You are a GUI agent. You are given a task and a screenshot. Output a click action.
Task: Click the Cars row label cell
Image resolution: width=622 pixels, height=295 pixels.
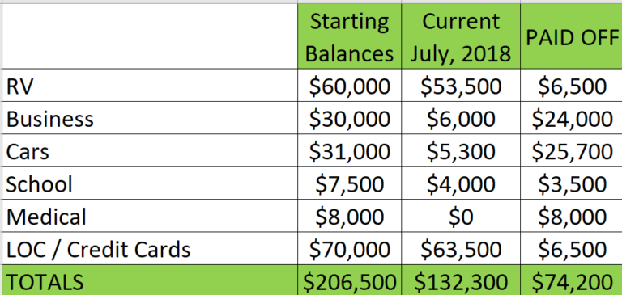tap(150, 150)
